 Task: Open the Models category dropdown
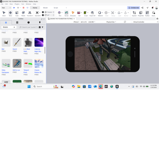click(9, 27)
